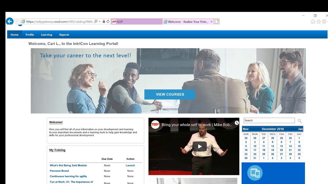Restore down the browser window
Image resolution: width=328 pixels, height=184 pixels.
315,16
